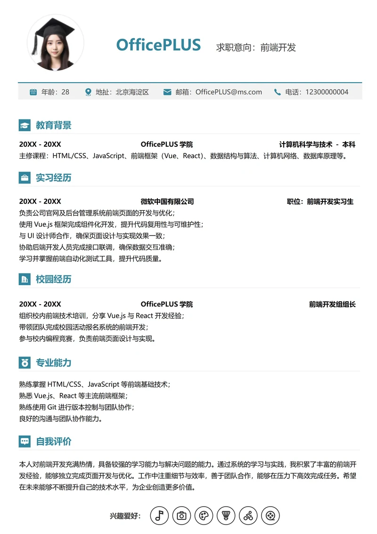This screenshot has width=377, height=534.
Task: Click the profile photo at the top
Action: pyautogui.click(x=56, y=43)
